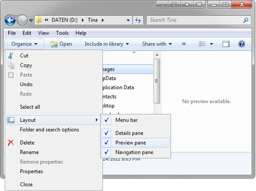Viewport: 256px width, 191px height.
Task: Open the Edit menu
Action: (27, 33)
